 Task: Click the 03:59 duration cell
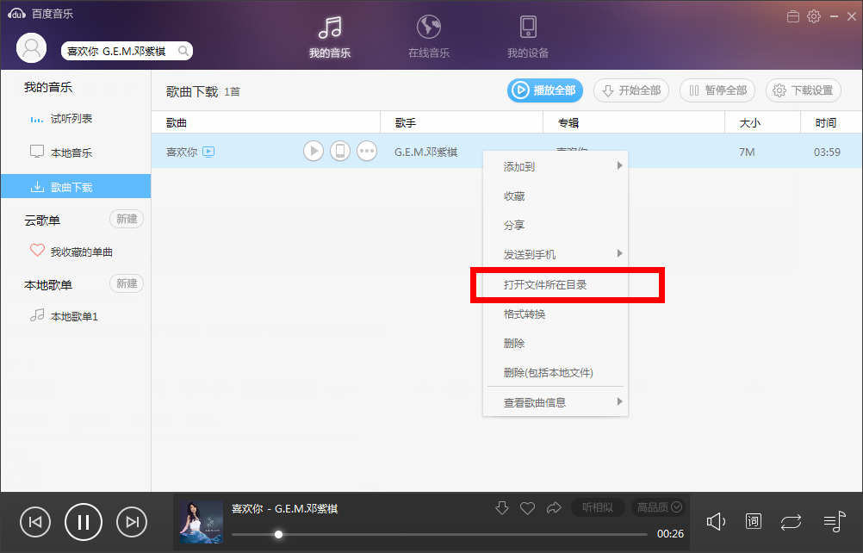pyautogui.click(x=827, y=152)
